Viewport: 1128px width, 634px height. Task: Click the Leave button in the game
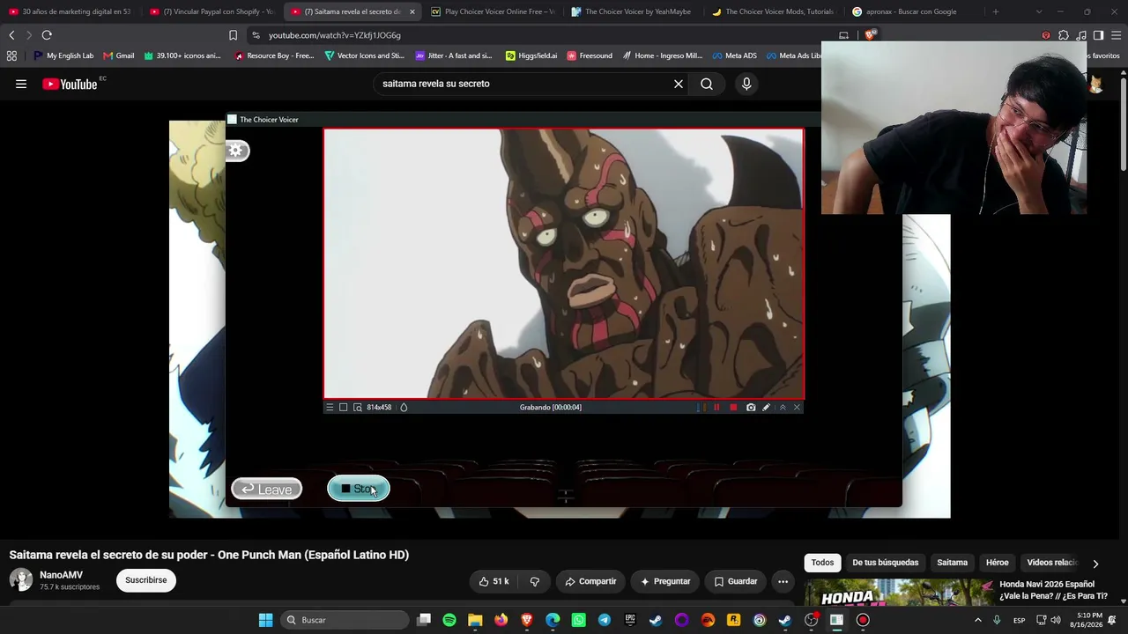tap(266, 490)
